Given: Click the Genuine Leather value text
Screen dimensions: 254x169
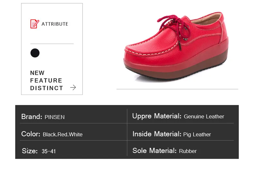Looking at the screenshot, I should click(x=204, y=116).
